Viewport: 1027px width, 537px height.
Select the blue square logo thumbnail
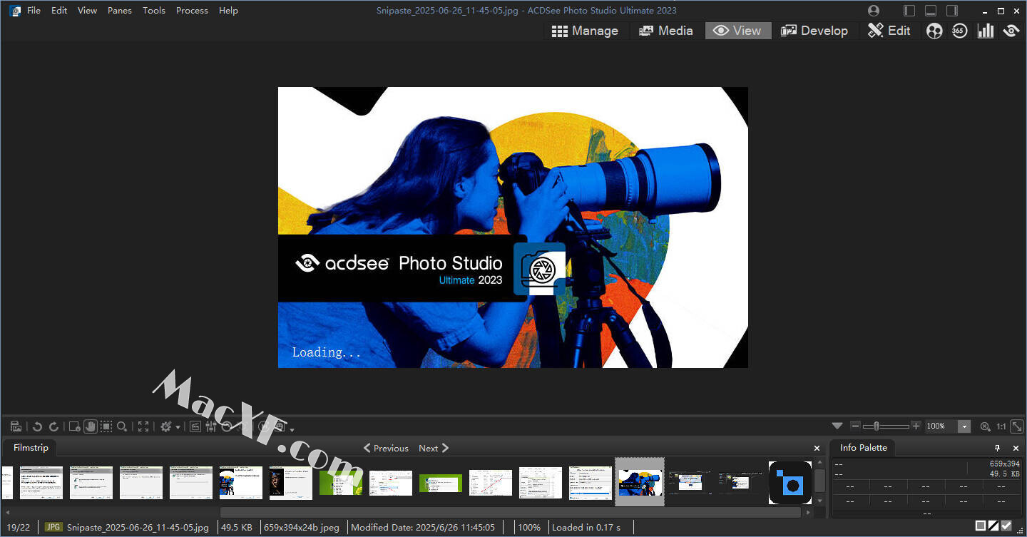point(790,483)
